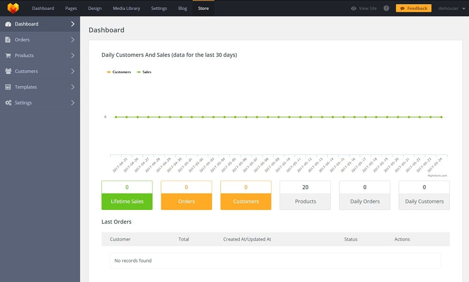The height and width of the screenshot is (282, 469).
Task: Toggle Customers series in chart legend
Action: pyautogui.click(x=119, y=72)
